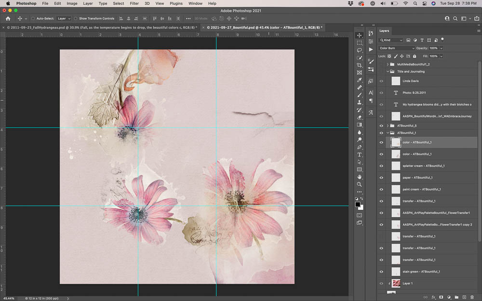Image resolution: width=482 pixels, height=301 pixels.
Task: Select the Crop tool
Action: [x=360, y=65]
